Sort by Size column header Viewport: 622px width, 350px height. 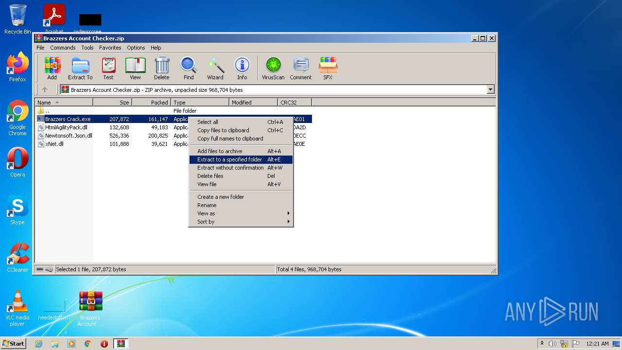tap(112, 103)
